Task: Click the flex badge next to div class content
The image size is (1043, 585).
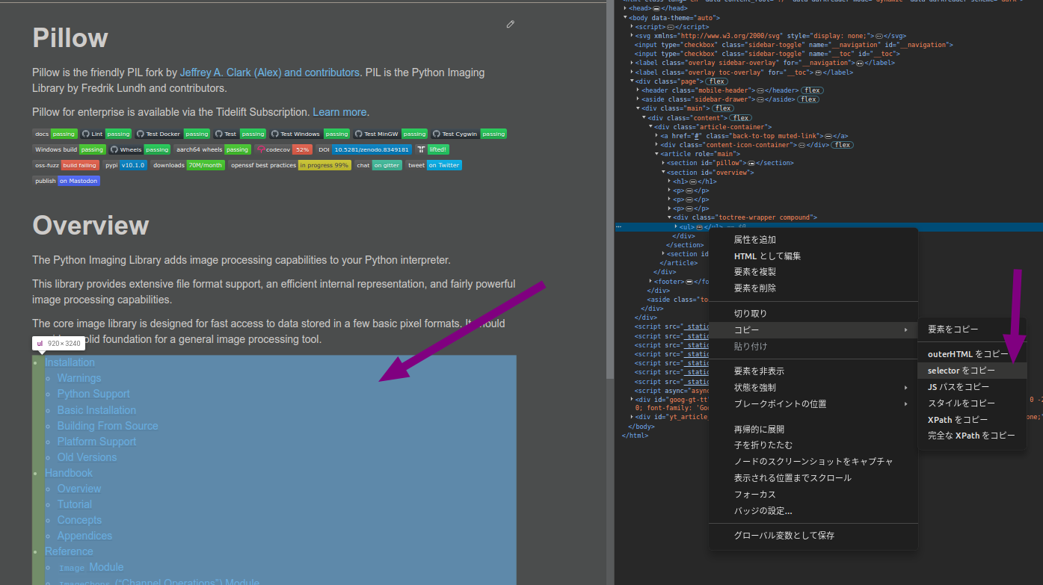Action: [x=740, y=117]
